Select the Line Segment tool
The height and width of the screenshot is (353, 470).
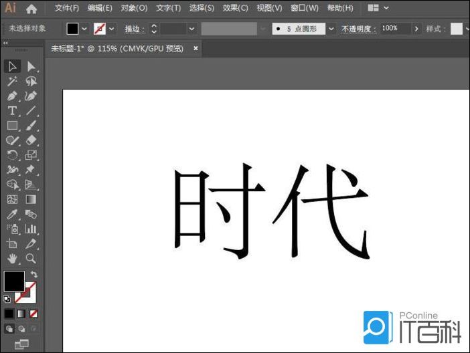(31, 111)
